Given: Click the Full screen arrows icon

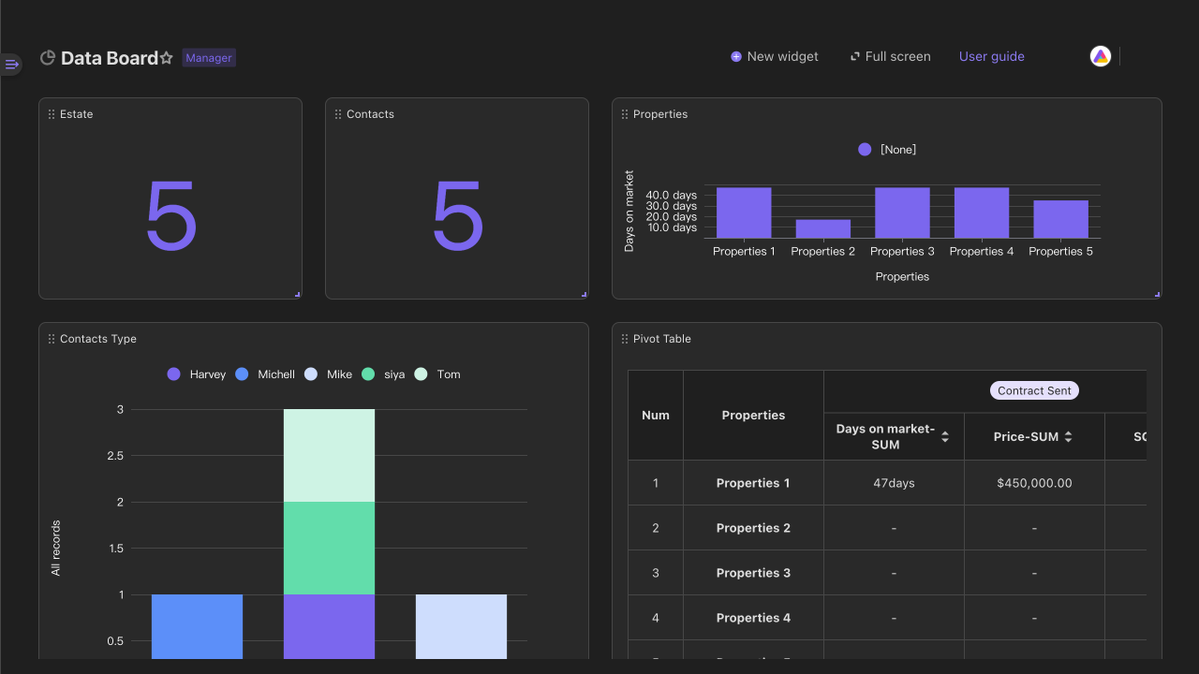Looking at the screenshot, I should coord(854,57).
